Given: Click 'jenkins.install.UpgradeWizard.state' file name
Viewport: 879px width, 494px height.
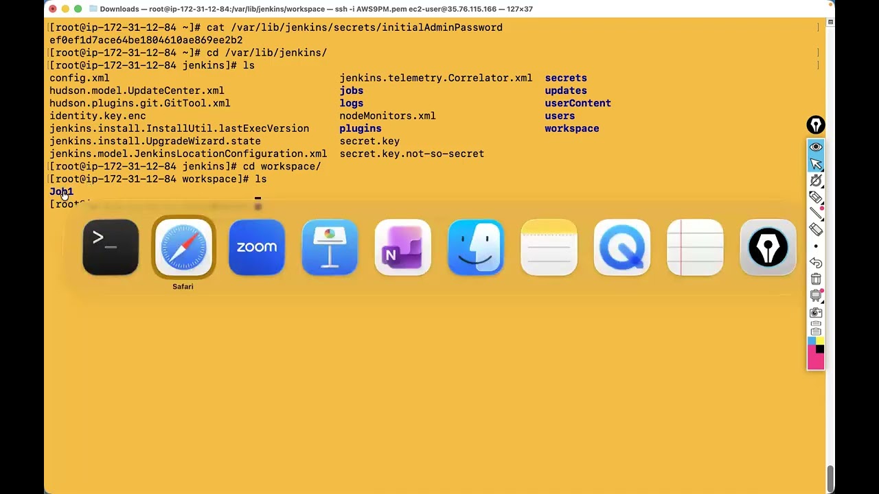Looking at the screenshot, I should coord(155,141).
